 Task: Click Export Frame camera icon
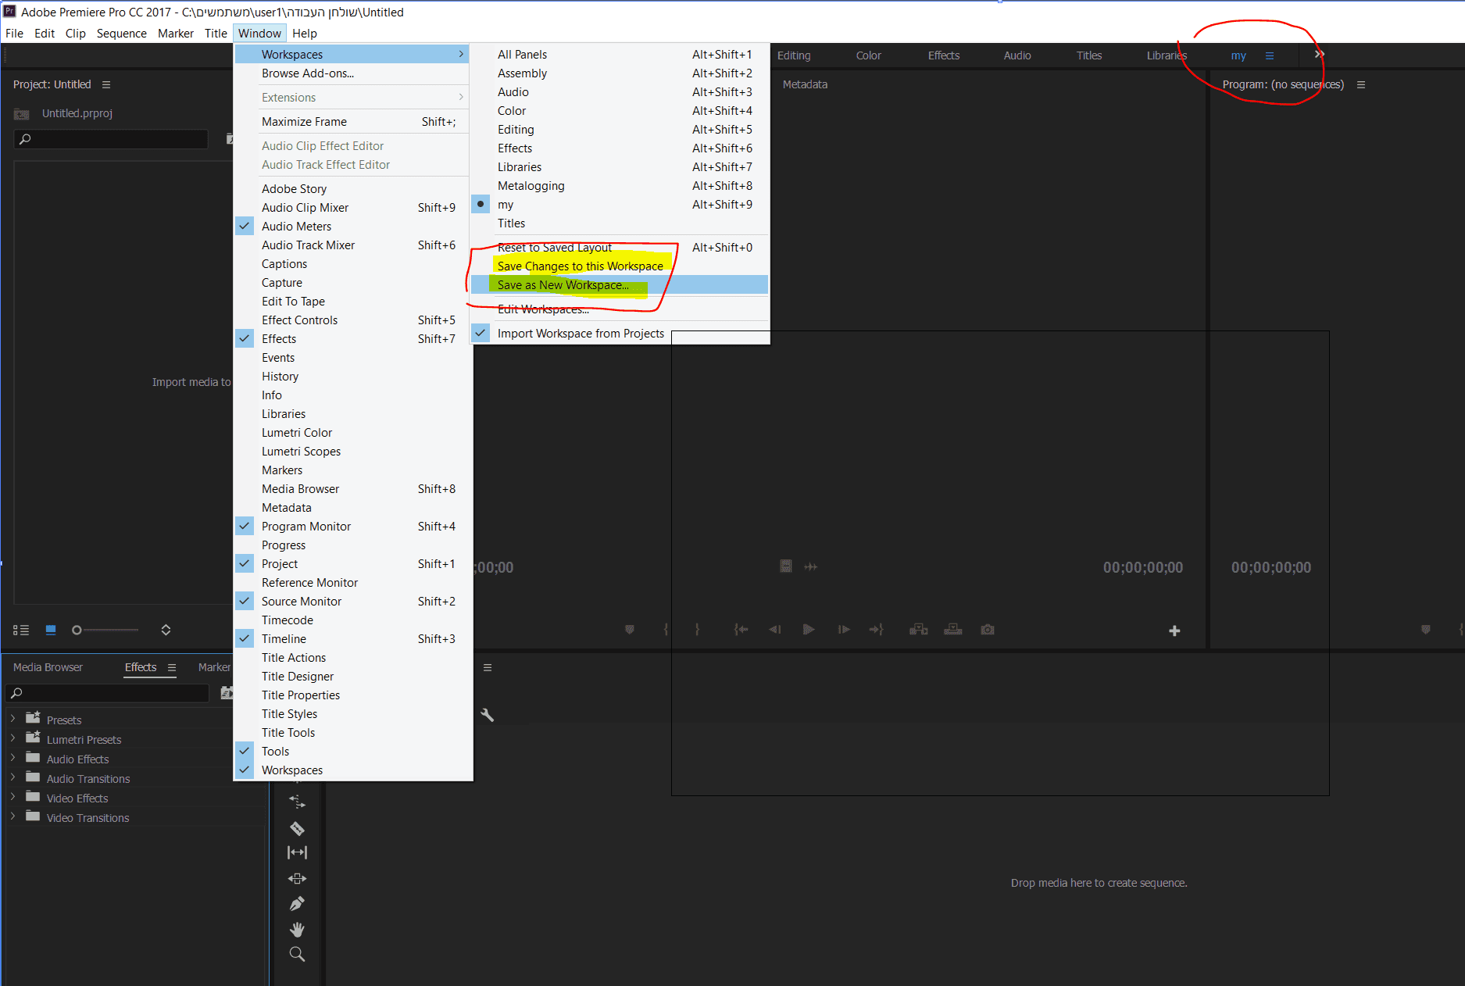click(988, 630)
